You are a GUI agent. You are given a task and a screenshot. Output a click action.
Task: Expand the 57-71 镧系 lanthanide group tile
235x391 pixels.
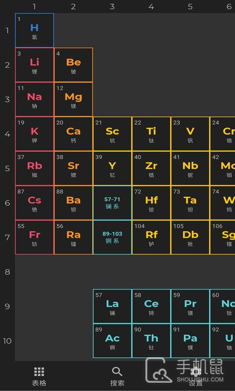click(113, 203)
